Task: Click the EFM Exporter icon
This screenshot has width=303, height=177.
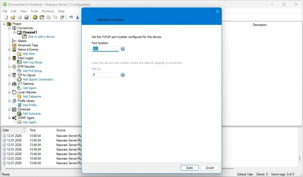Action: coord(14,67)
